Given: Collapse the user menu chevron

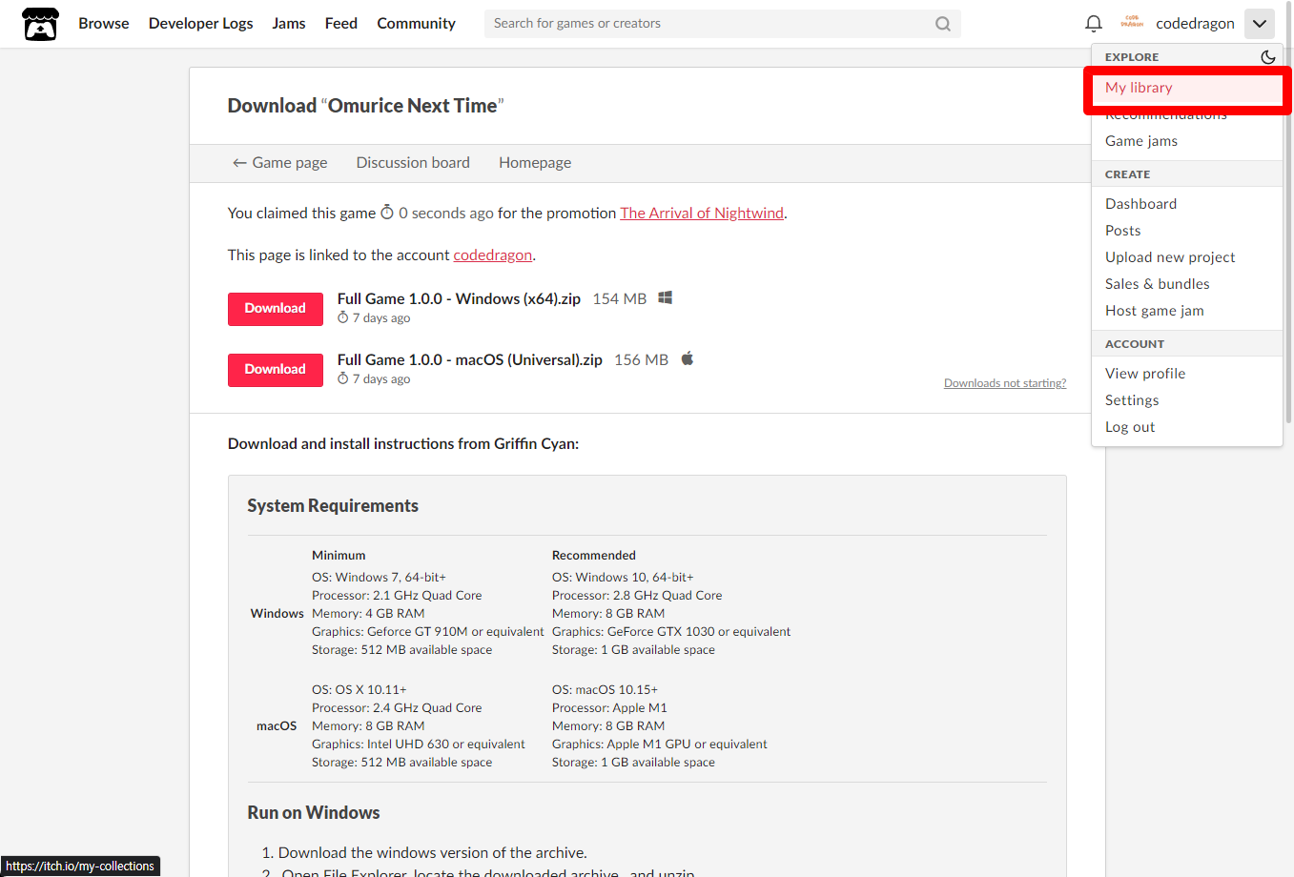Looking at the screenshot, I should 1260,24.
